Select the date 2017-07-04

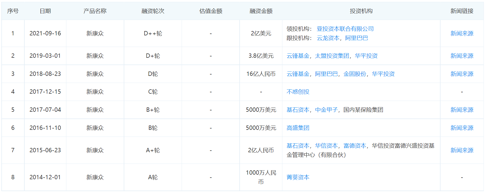tap(45, 110)
